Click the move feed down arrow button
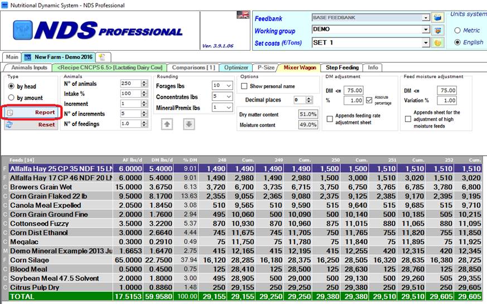487x304 pixels. tap(189, 124)
